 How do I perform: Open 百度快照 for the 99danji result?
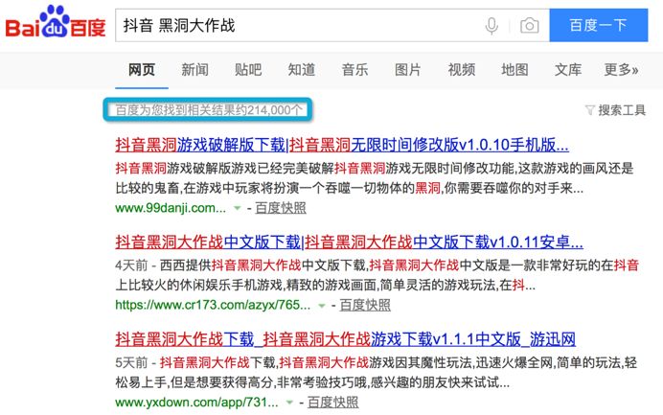pos(281,208)
